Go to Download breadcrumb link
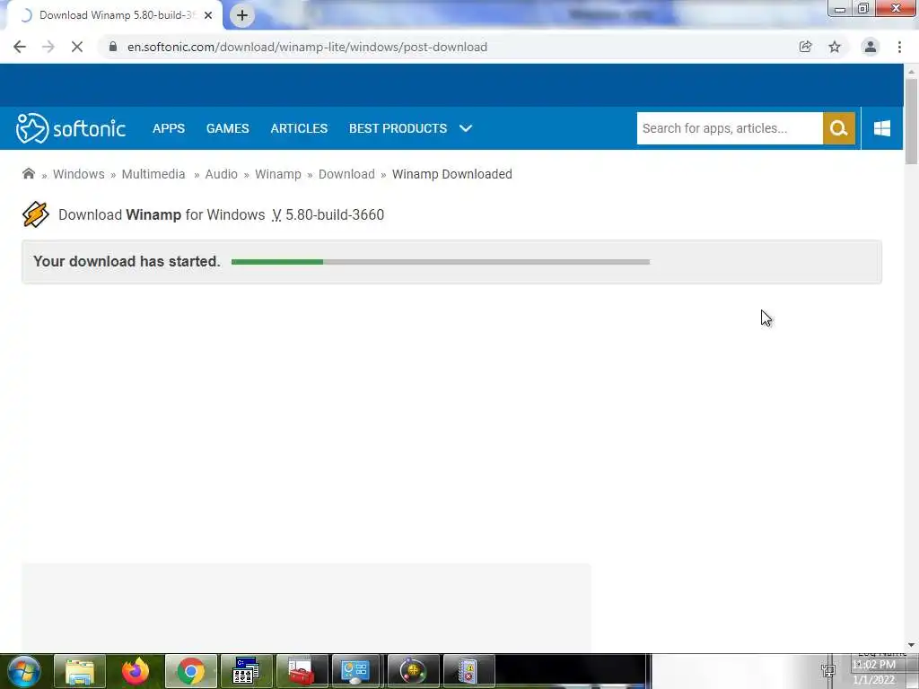Viewport: 919px width, 689px height. [346, 174]
